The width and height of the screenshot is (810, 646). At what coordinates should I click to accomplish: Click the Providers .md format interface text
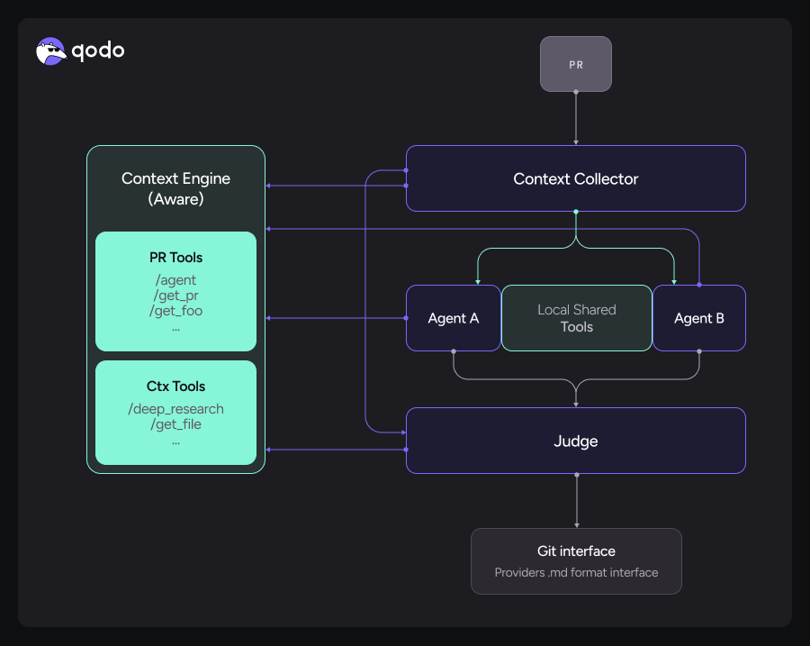click(576, 573)
